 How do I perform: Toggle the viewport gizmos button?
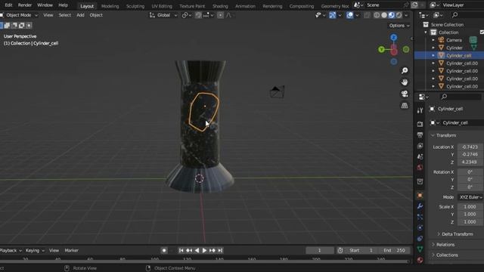tap(333, 15)
